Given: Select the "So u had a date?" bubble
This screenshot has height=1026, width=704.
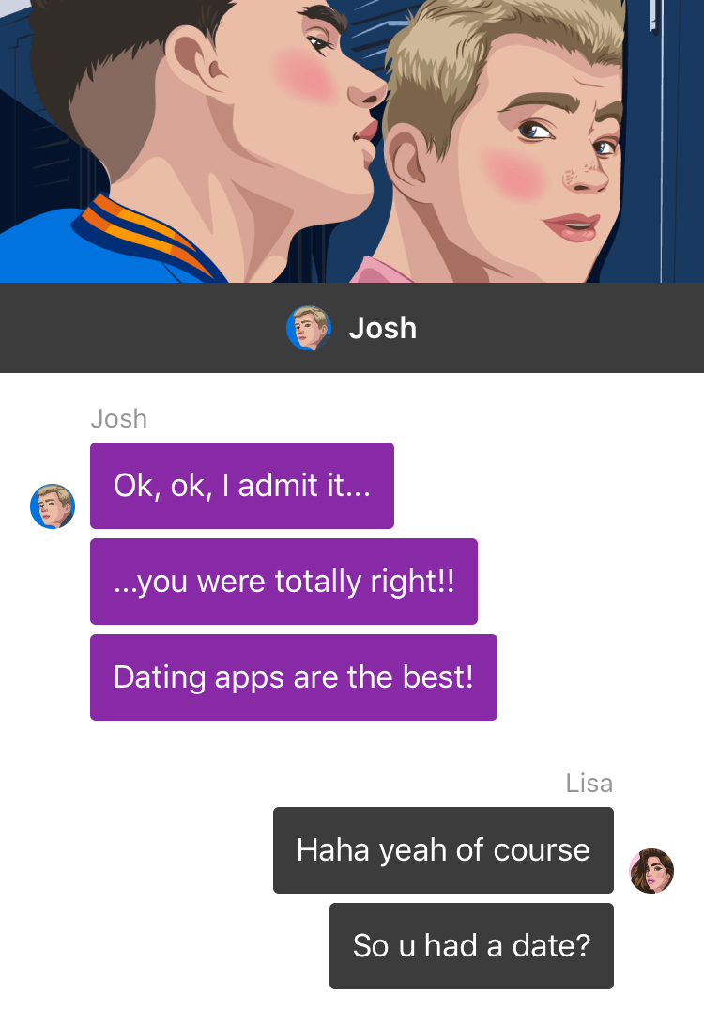Looking at the screenshot, I should click(x=471, y=946).
